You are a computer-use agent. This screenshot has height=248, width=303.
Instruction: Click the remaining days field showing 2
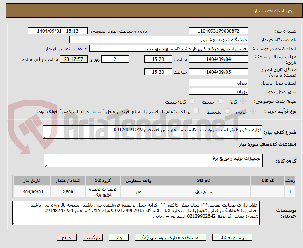[115, 59]
